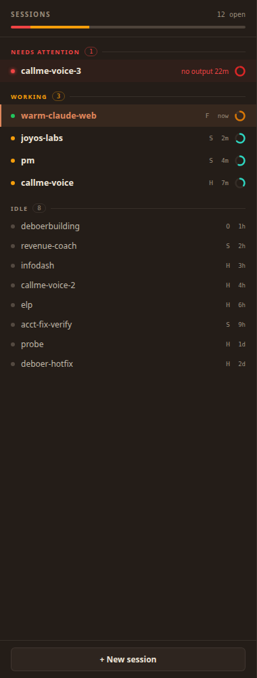The width and height of the screenshot is (257, 678).
Task: Select the revenue-coach idle session
Action: pos(128,246)
